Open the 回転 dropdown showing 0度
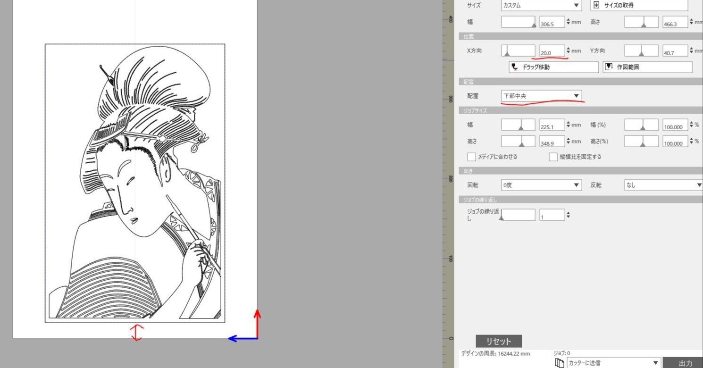Screen dimensions: 703x368 [x=541, y=185]
